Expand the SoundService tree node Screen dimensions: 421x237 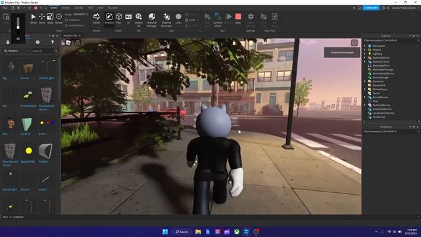(365, 97)
